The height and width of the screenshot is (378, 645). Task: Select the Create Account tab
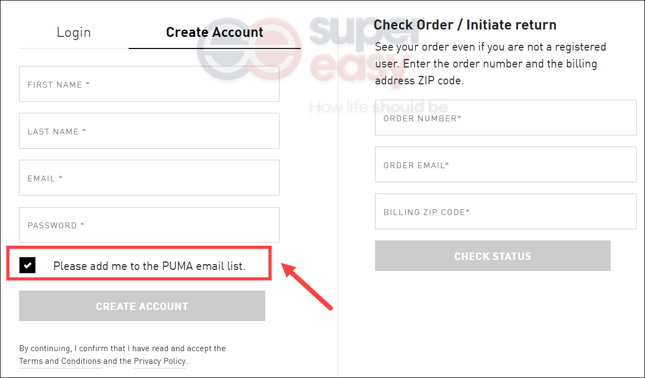point(215,33)
